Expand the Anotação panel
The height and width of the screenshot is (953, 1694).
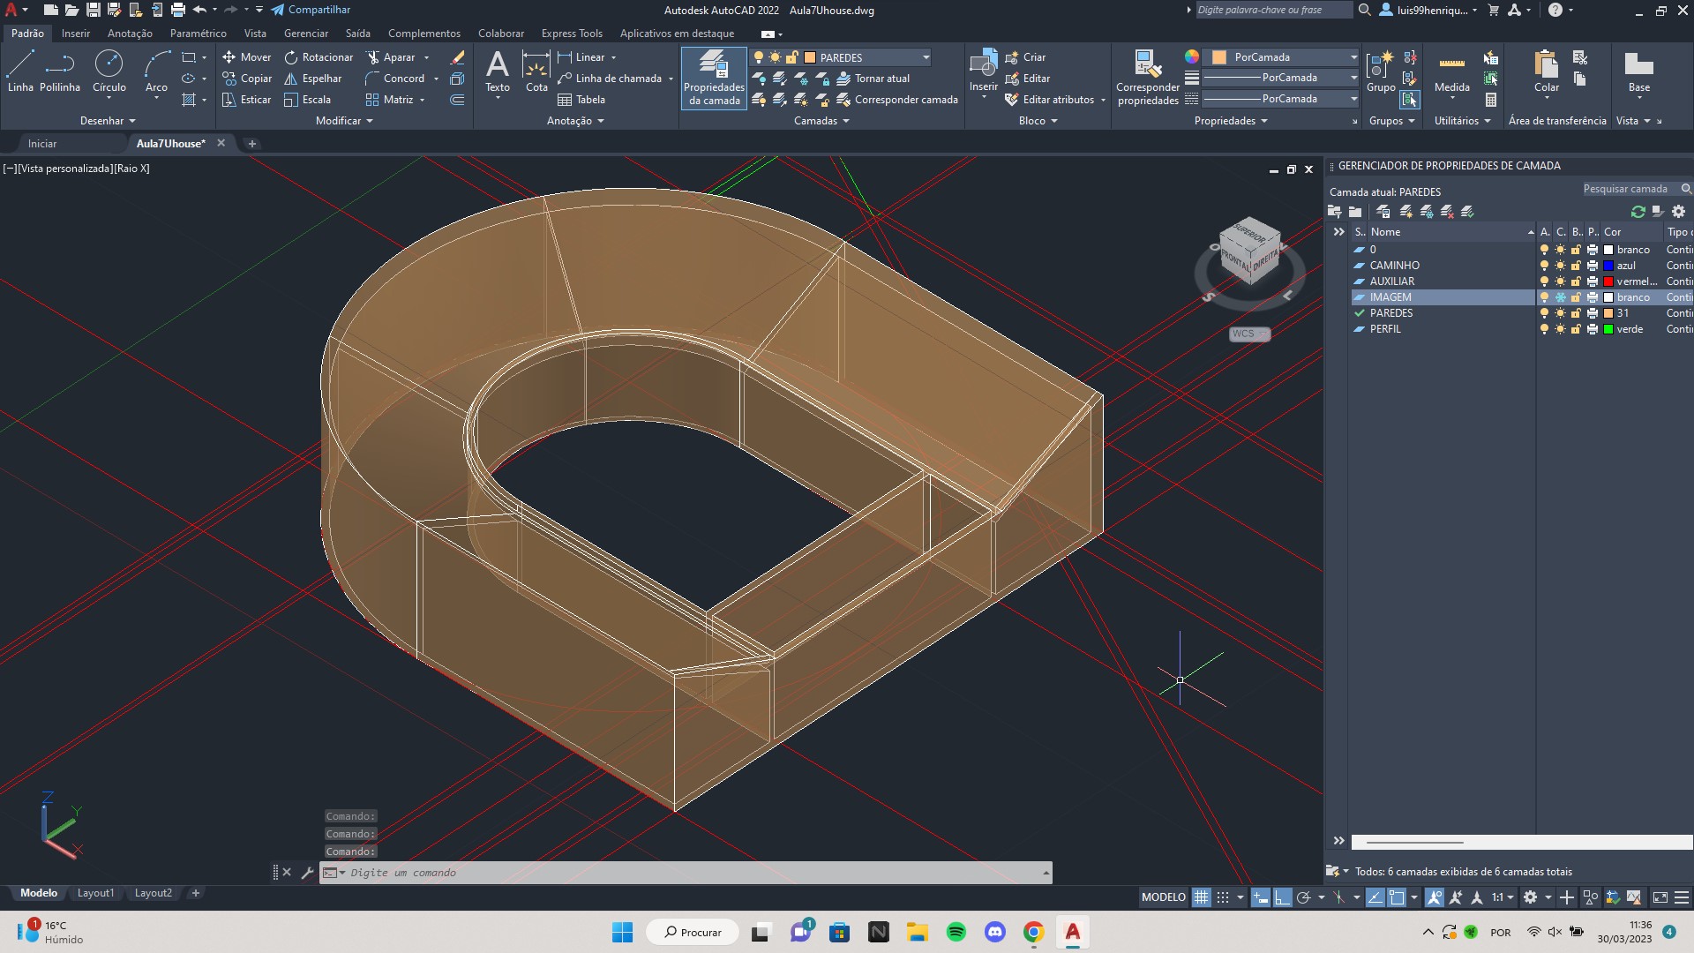[575, 121]
